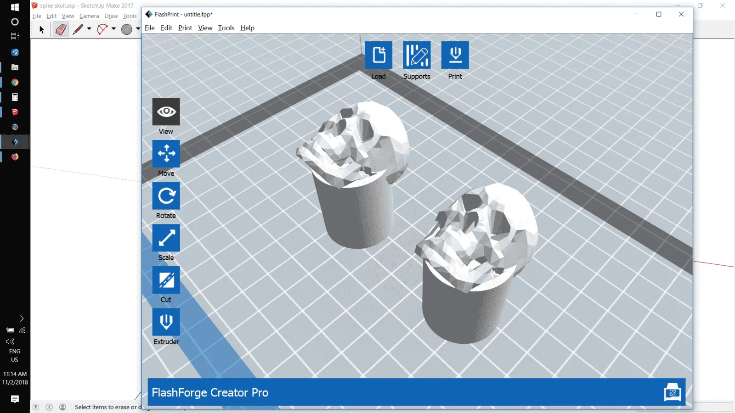Image resolution: width=735 pixels, height=413 pixels.
Task: Open the Extruder tool
Action: coord(166,322)
